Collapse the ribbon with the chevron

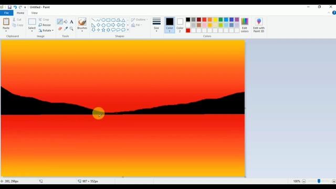tap(329, 13)
